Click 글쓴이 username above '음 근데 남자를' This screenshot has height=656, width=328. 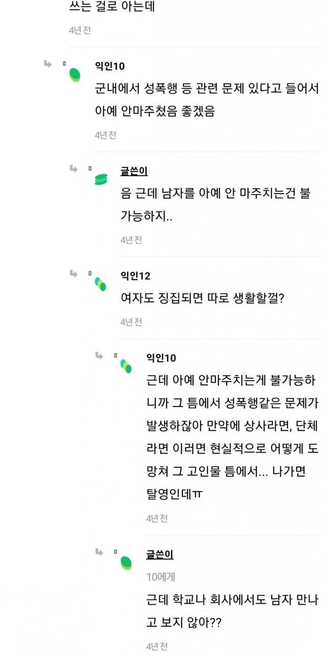(134, 171)
